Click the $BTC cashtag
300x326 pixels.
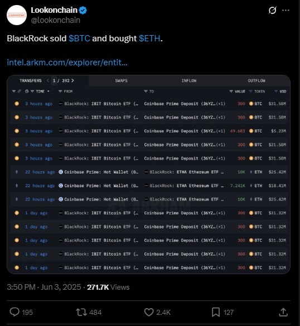[x=79, y=39]
